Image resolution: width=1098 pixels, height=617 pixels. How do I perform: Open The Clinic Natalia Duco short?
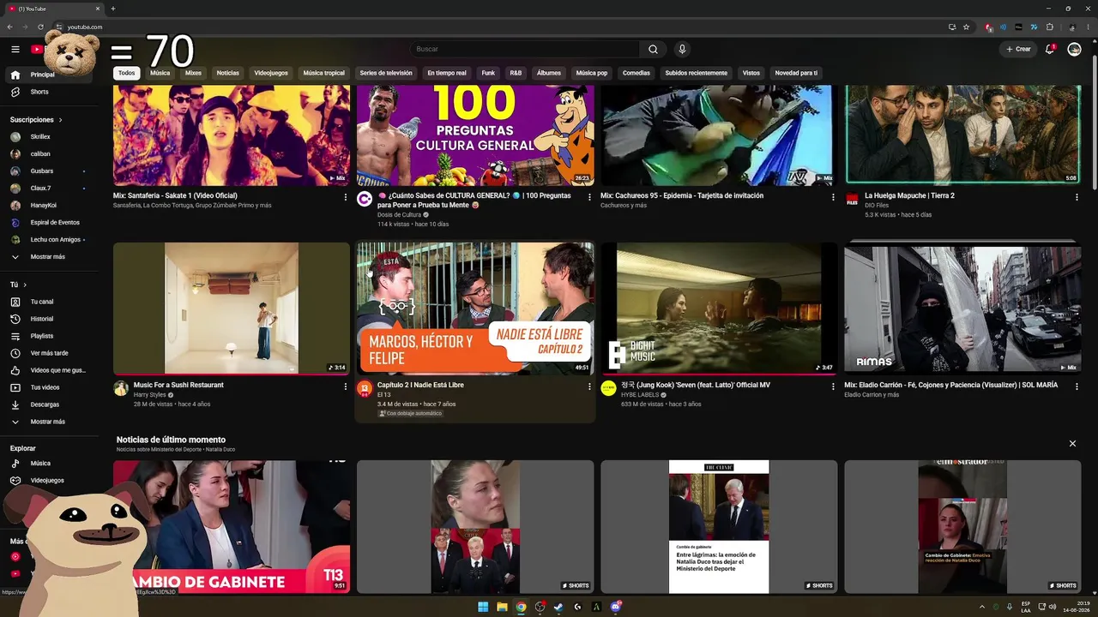click(719, 527)
